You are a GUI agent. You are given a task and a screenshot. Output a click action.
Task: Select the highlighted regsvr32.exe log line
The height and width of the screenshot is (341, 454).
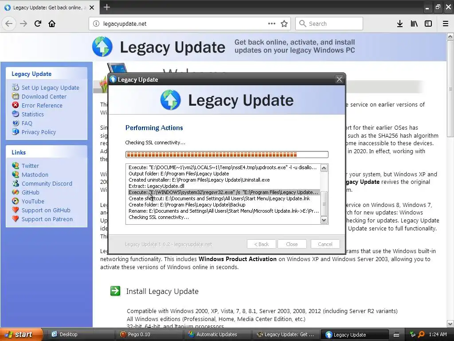pos(223,192)
